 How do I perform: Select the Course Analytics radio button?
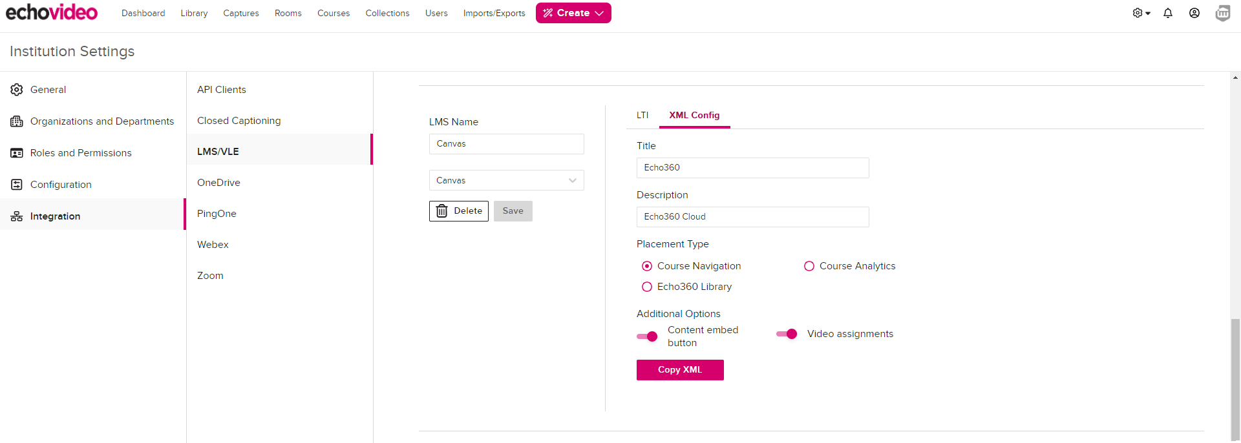pyautogui.click(x=809, y=266)
